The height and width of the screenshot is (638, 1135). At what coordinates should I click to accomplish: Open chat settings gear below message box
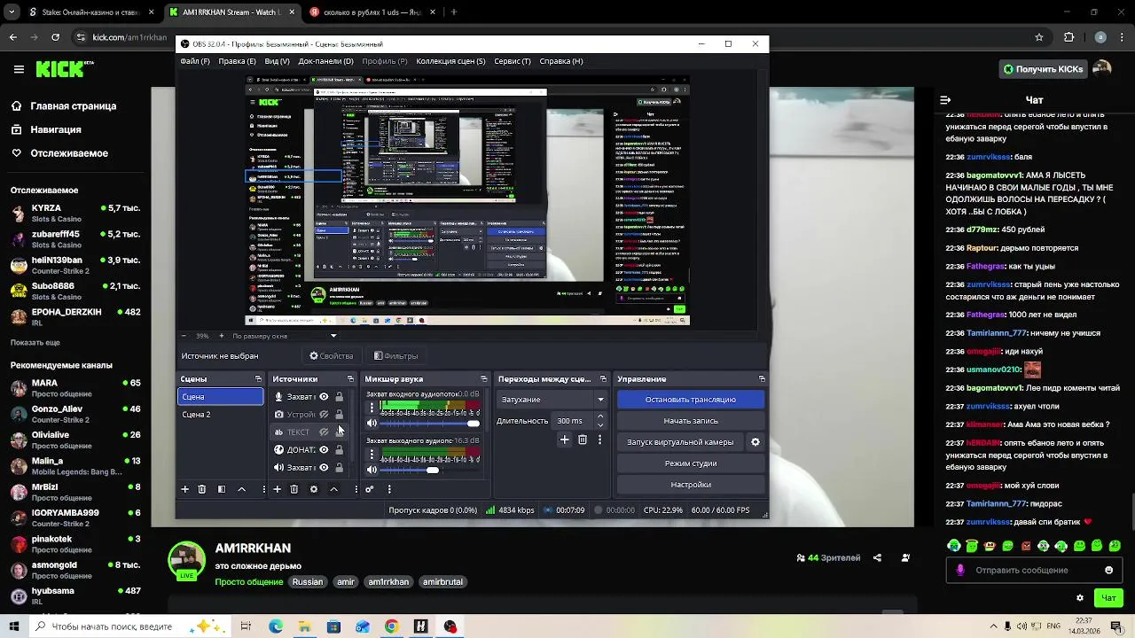coord(1079,597)
